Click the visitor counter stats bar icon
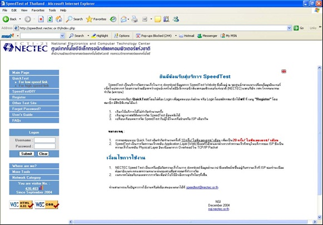This screenshot has height=225, width=323. (41, 188)
